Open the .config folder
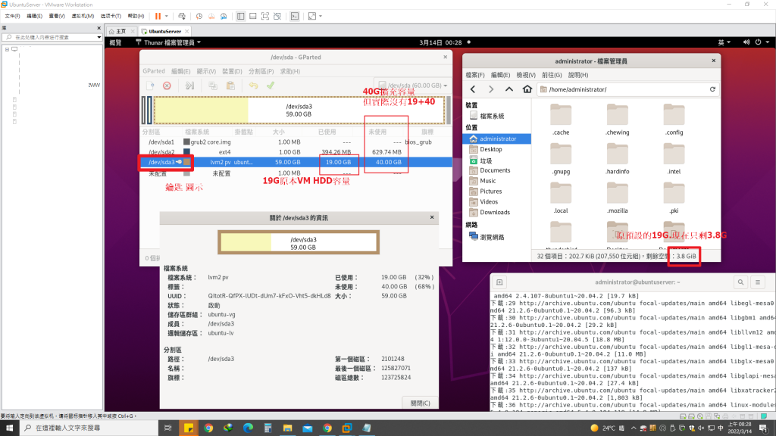Screen dimensions: 776x436 pyautogui.click(x=674, y=119)
